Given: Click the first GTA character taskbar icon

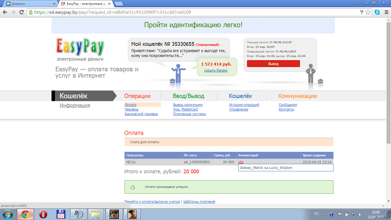Looking at the screenshot, I should point(114,214).
